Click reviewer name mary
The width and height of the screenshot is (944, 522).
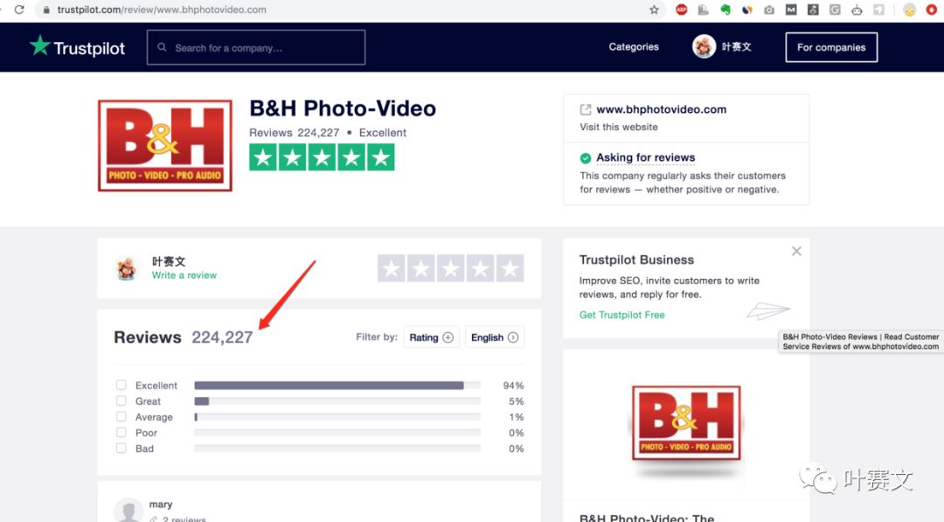point(161,504)
